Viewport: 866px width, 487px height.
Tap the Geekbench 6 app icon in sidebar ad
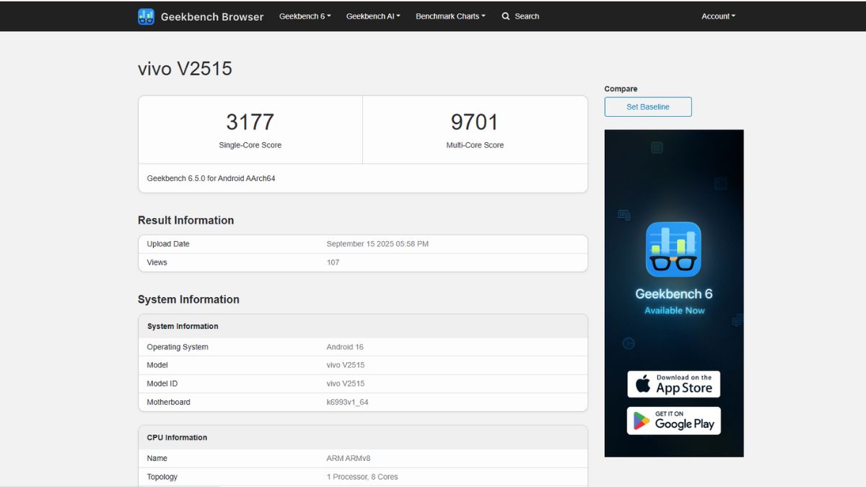[x=673, y=249]
